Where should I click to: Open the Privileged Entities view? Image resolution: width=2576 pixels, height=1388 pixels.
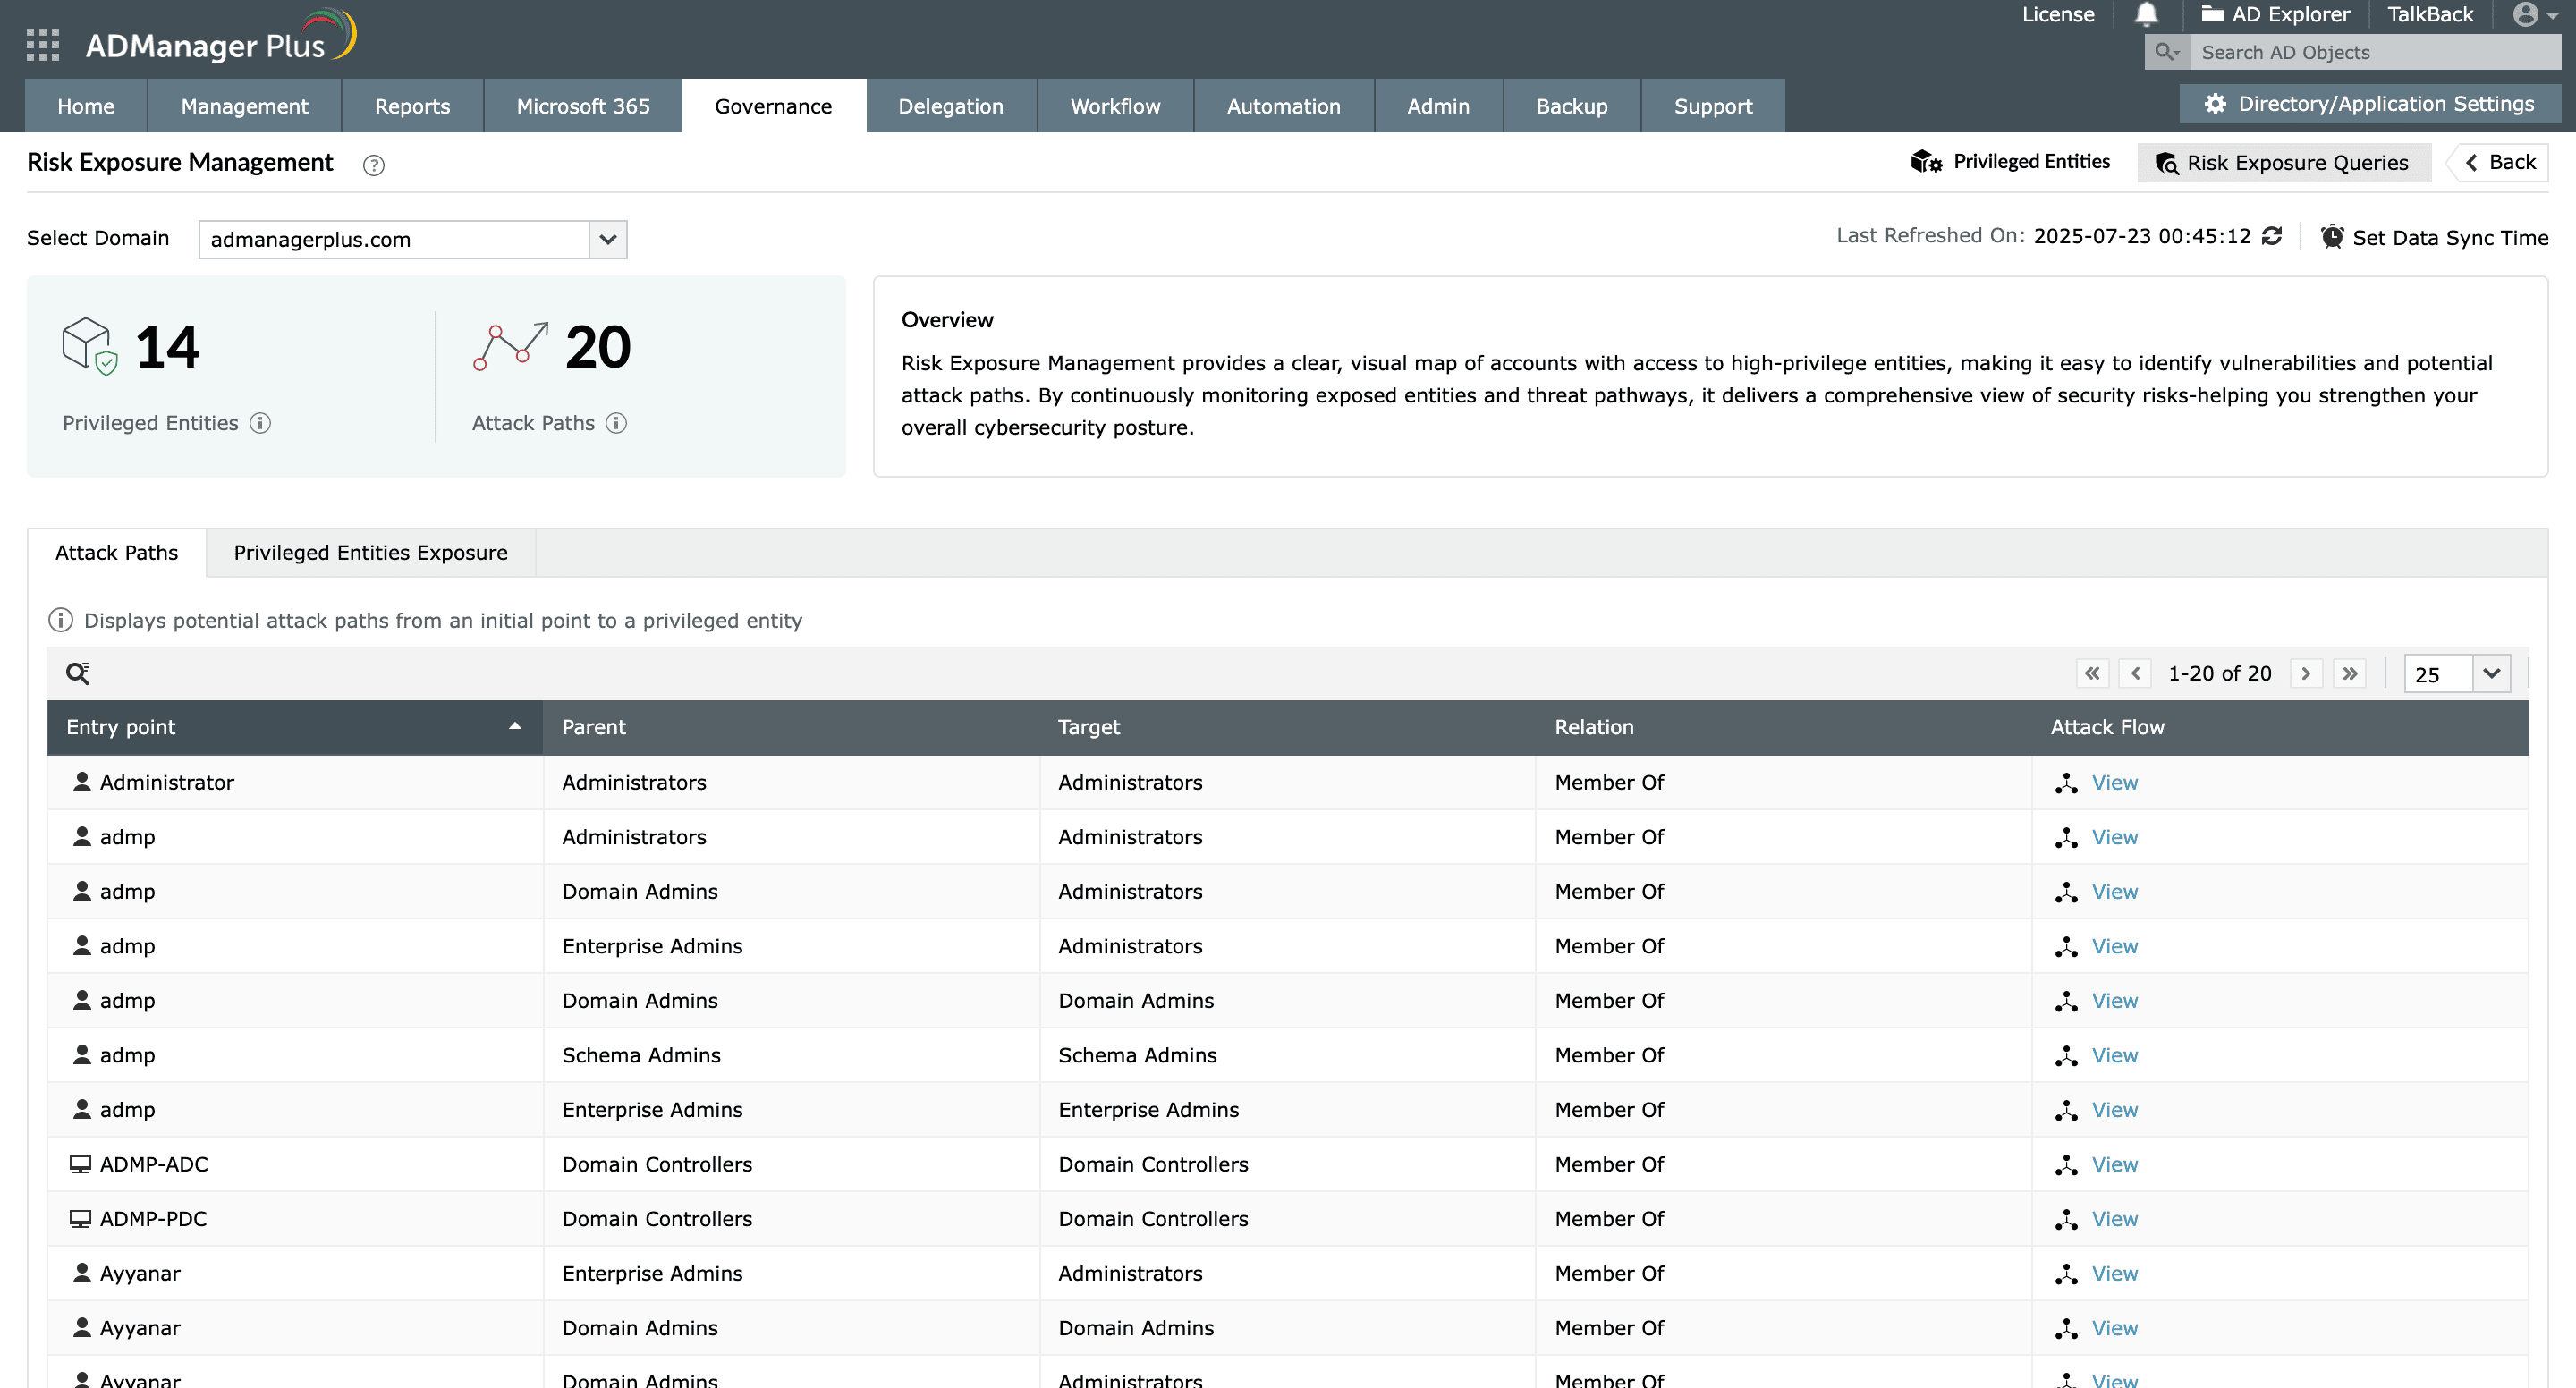pos(2012,161)
